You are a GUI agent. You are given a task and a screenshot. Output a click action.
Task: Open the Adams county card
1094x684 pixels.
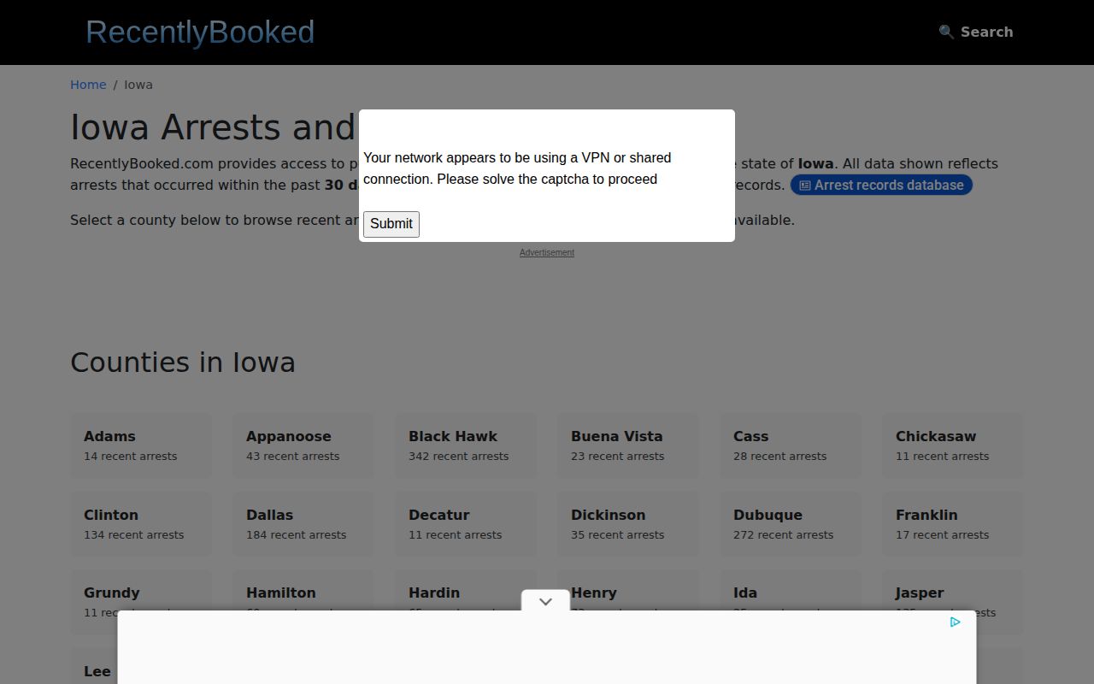coord(141,445)
